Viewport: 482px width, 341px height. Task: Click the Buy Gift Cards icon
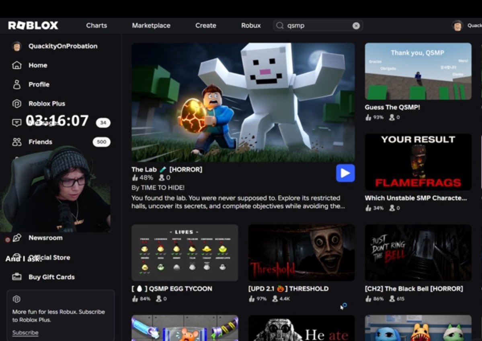tap(16, 277)
